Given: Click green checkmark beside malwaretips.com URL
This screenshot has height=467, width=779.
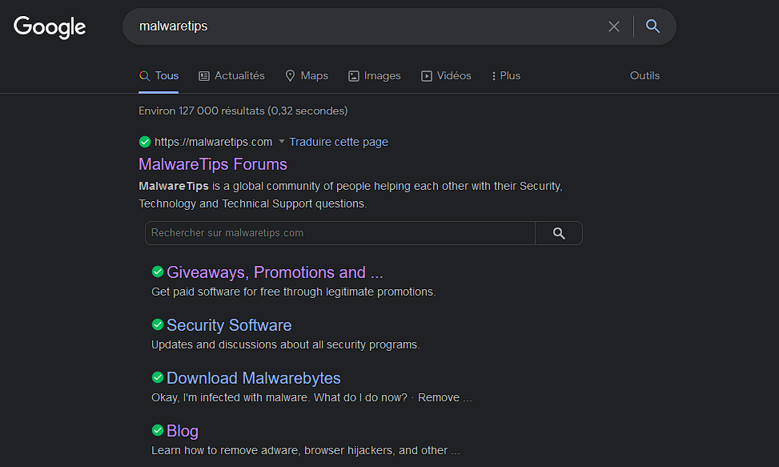Looking at the screenshot, I should (145, 142).
